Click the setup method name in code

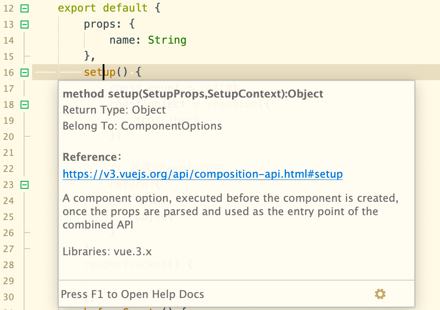pos(100,72)
